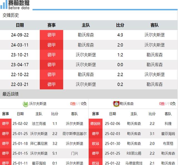The image size is (178, 165).
Task: Select 布莱格 team name
Action: (168, 143)
